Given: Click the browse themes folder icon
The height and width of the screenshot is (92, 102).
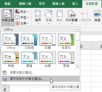Looking at the screenshot, I should pyautogui.click(x=5, y=73).
